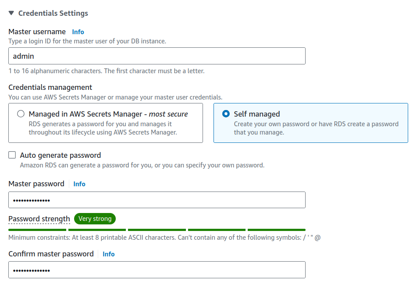The image size is (413, 284).
Task: Open Info link next to Master password
Action: pos(79,184)
